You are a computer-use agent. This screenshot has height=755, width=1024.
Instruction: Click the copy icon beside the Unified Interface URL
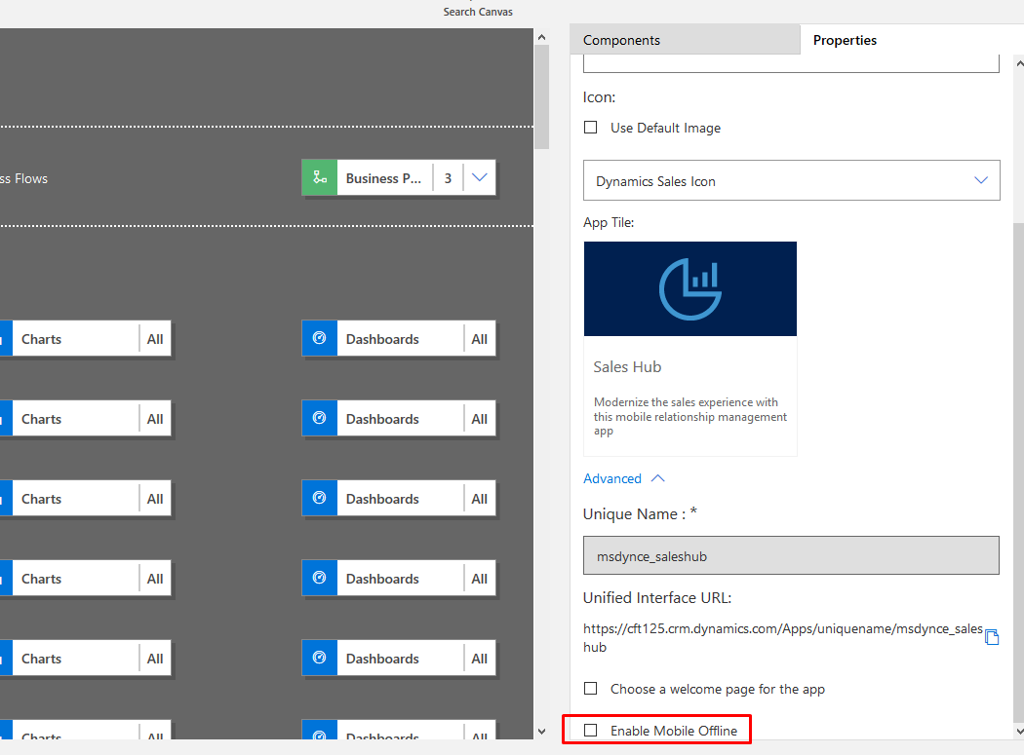pyautogui.click(x=992, y=636)
